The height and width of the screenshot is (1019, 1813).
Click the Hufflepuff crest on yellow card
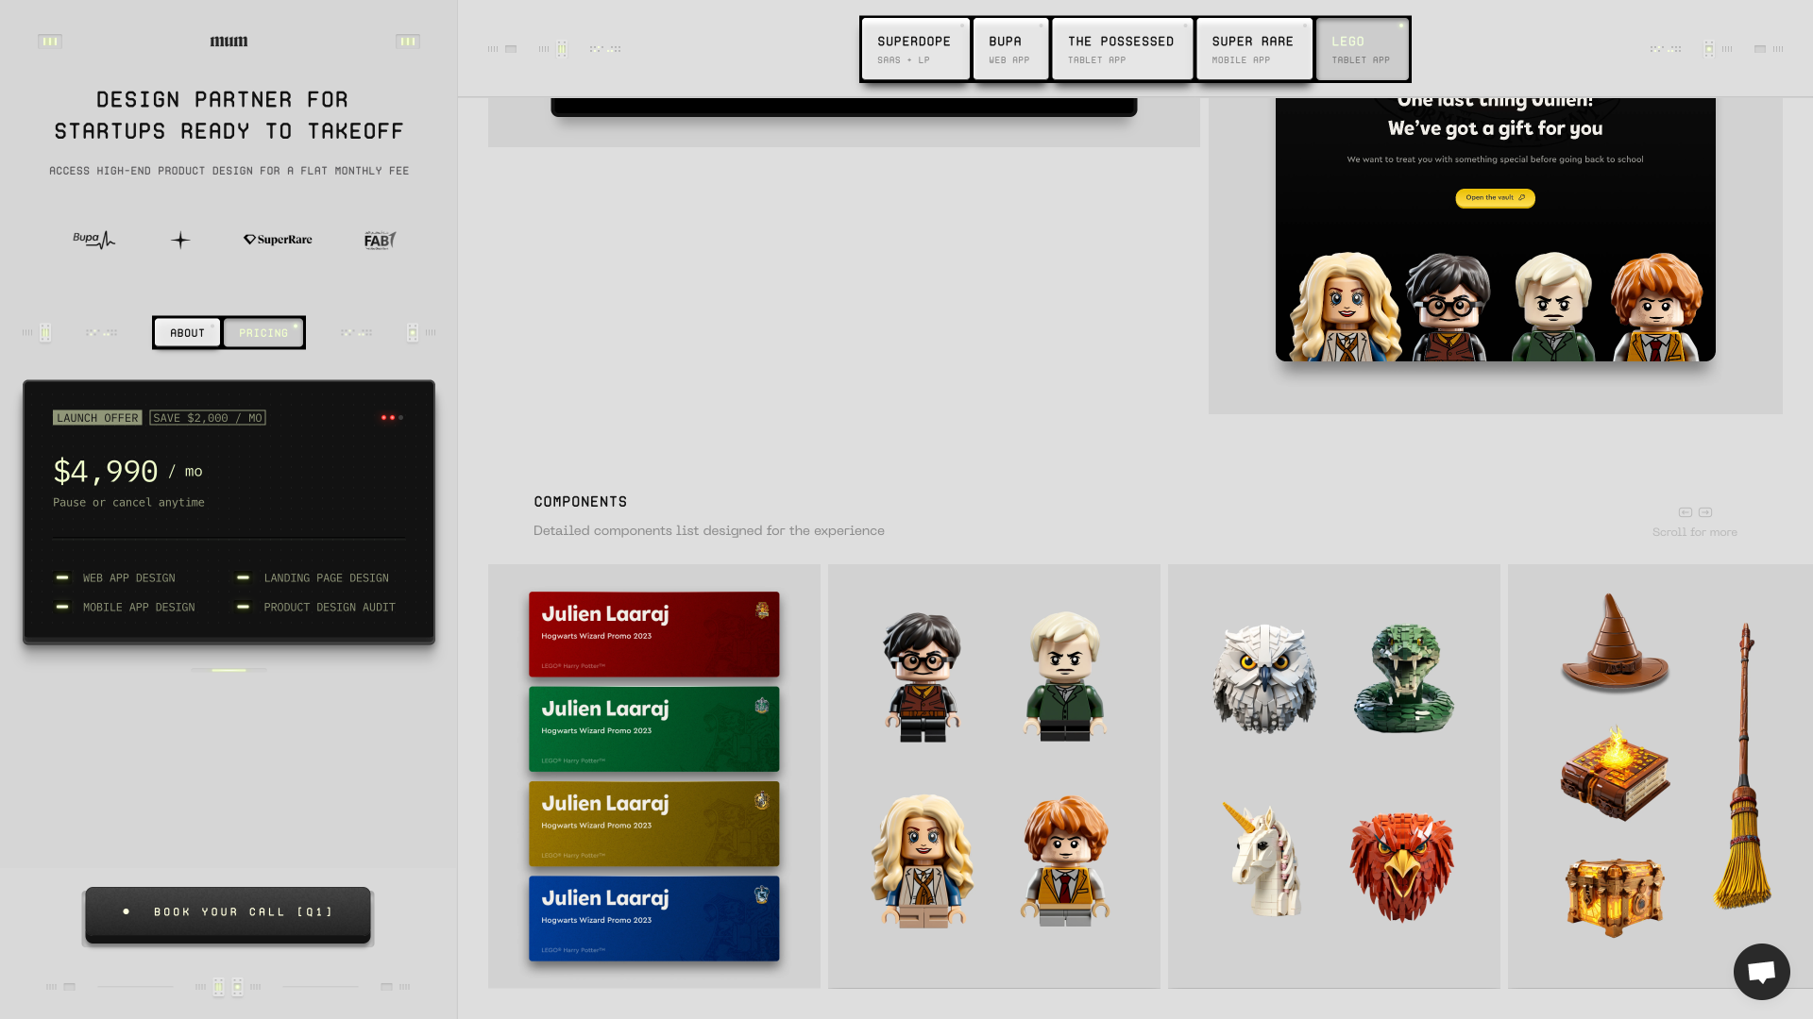(x=762, y=800)
